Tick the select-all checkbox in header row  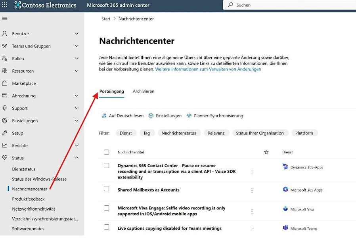coord(107,152)
